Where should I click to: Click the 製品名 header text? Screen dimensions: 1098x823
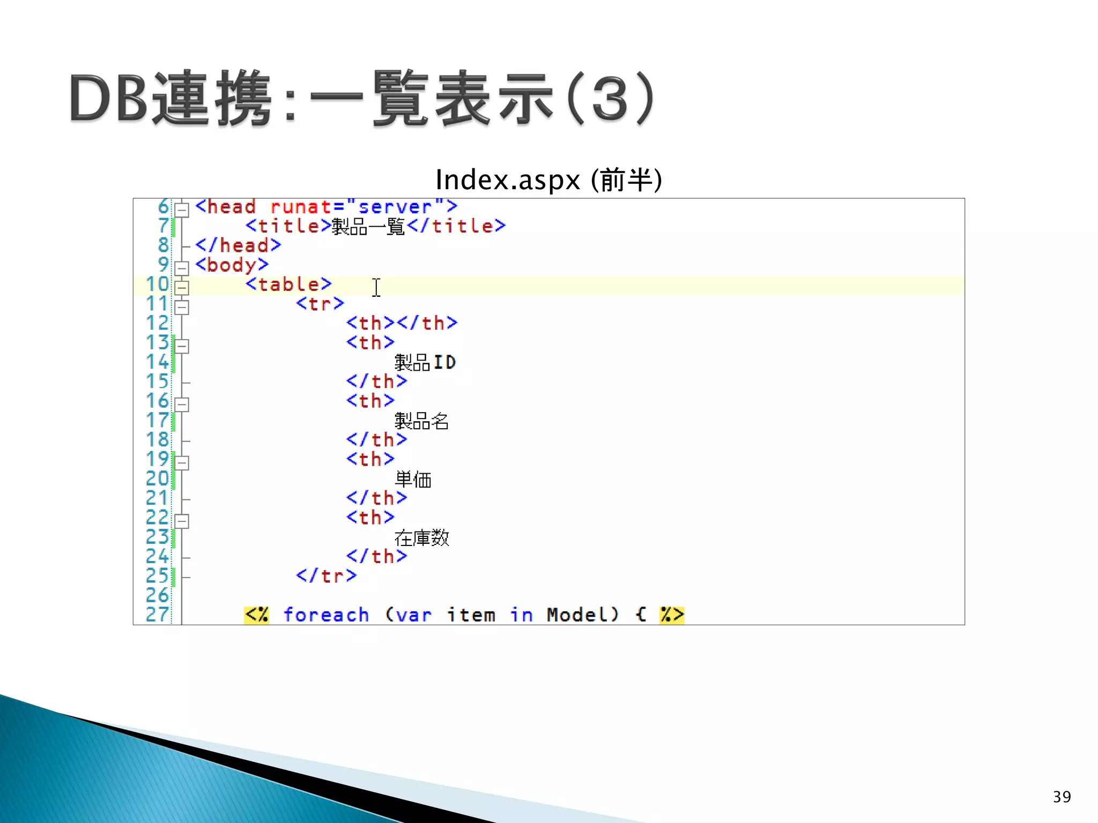click(x=421, y=421)
